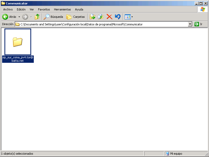This screenshot has height=157, width=209.
Task: Maximize the Communicator window
Action: [x=201, y=3]
